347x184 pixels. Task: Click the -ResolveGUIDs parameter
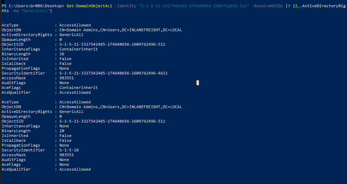pos(267,6)
